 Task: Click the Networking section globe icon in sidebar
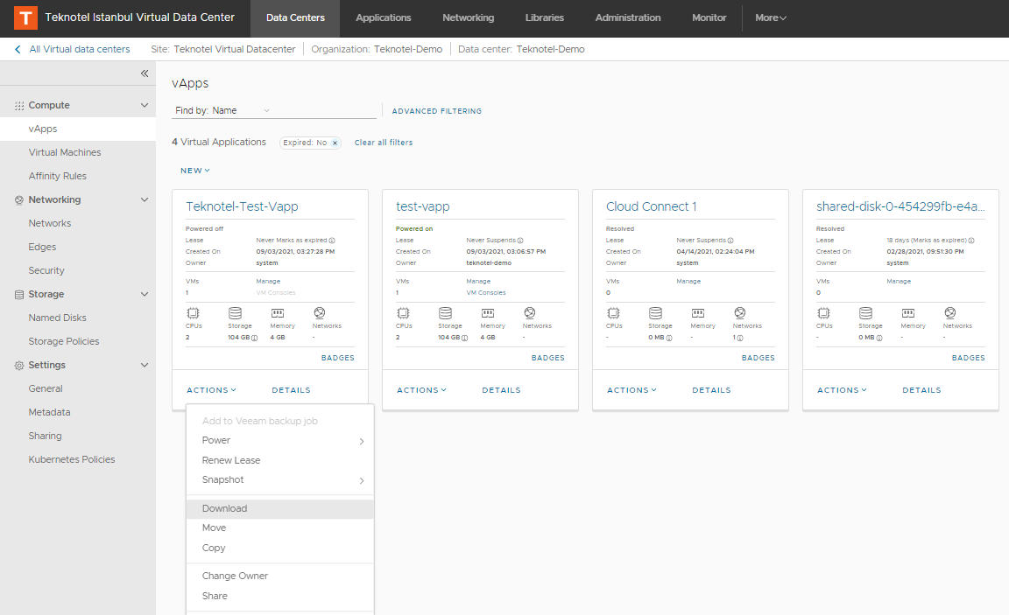[x=19, y=199]
